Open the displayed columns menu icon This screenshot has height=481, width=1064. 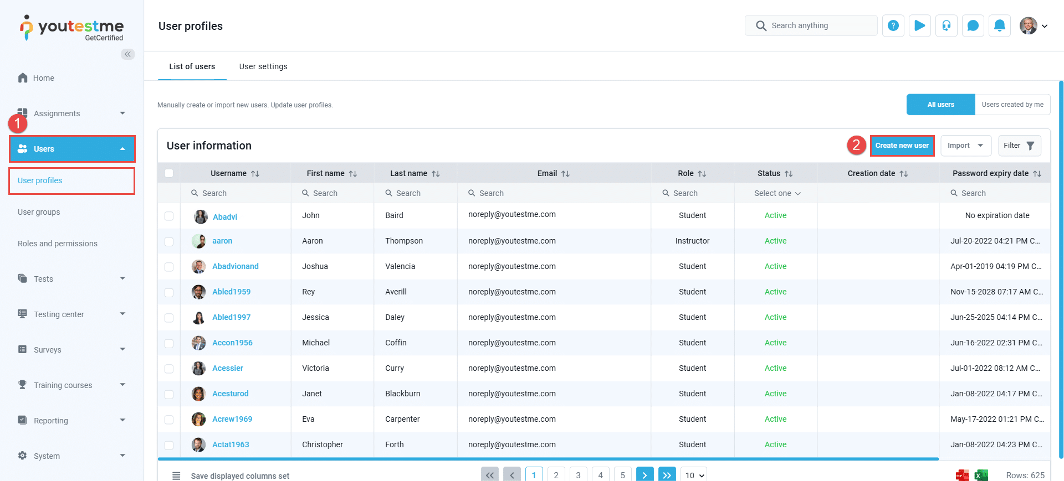click(176, 475)
